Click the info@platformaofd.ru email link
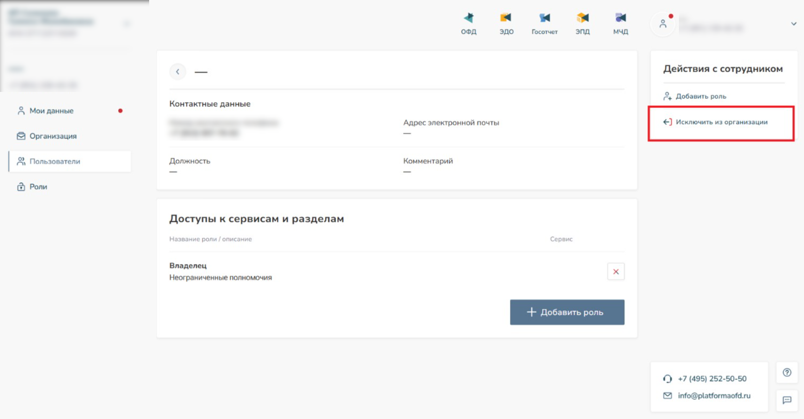The height and width of the screenshot is (419, 804). click(714, 396)
